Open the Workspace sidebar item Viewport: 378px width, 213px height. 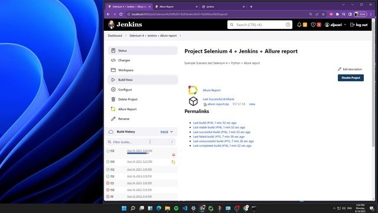click(x=143, y=70)
